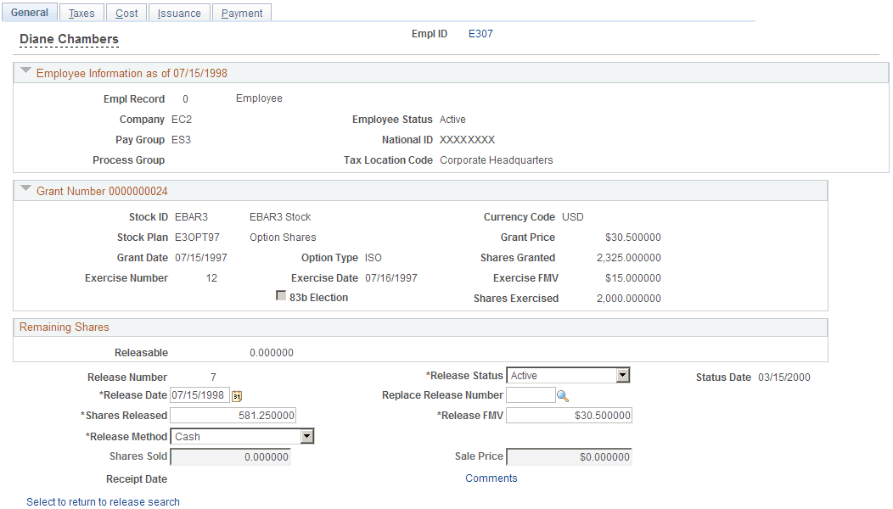
Task: Go to the Issuance tab
Action: pyautogui.click(x=179, y=13)
